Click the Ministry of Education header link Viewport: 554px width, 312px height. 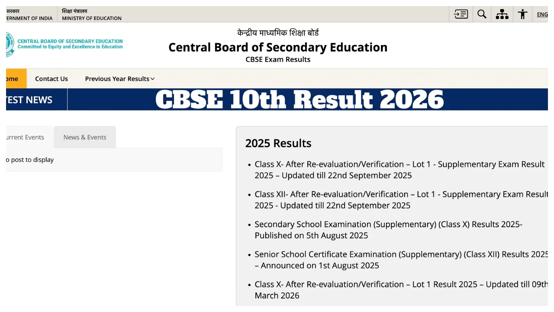[x=92, y=14]
